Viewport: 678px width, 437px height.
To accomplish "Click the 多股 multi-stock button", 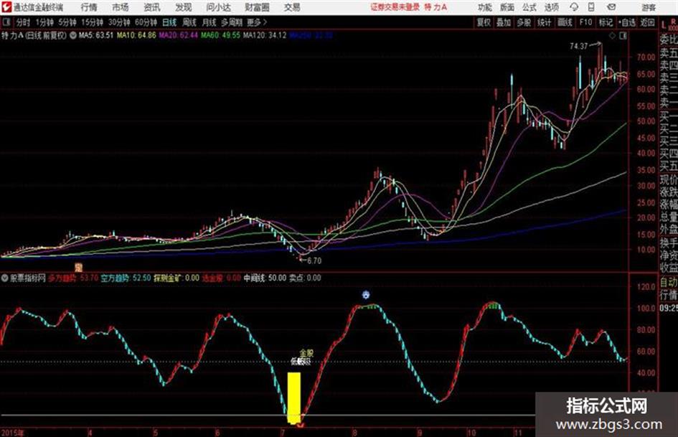I will 524,22.
